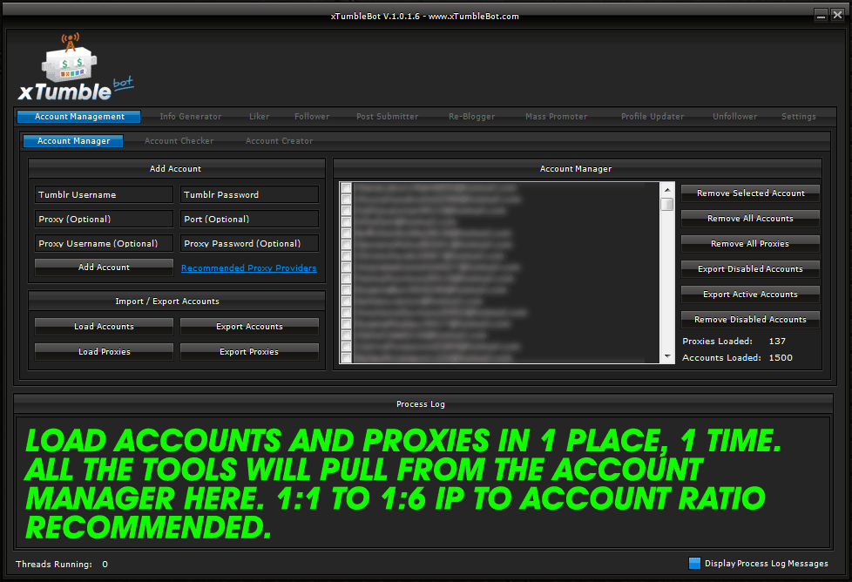Viewport: 852px width, 582px height.
Task: Switch to the Info Generator tab
Action: point(191,116)
